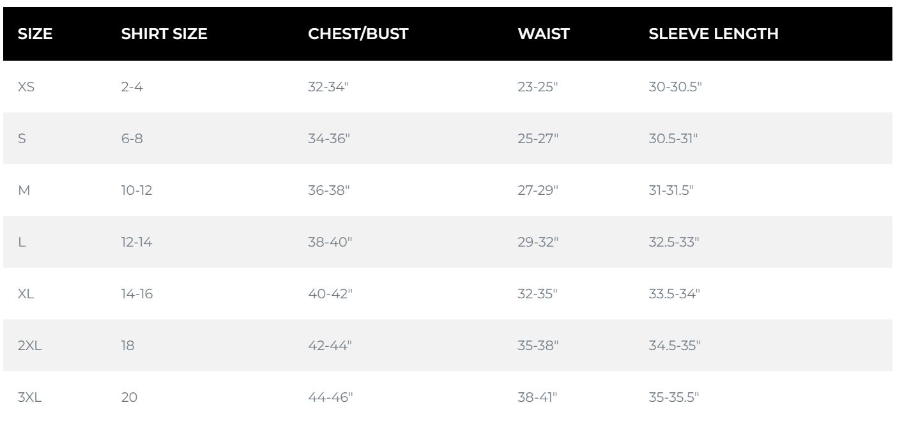Screen dimensions: 902x428
Task: Click the SHIRT SIZE column header
Action: point(164,34)
